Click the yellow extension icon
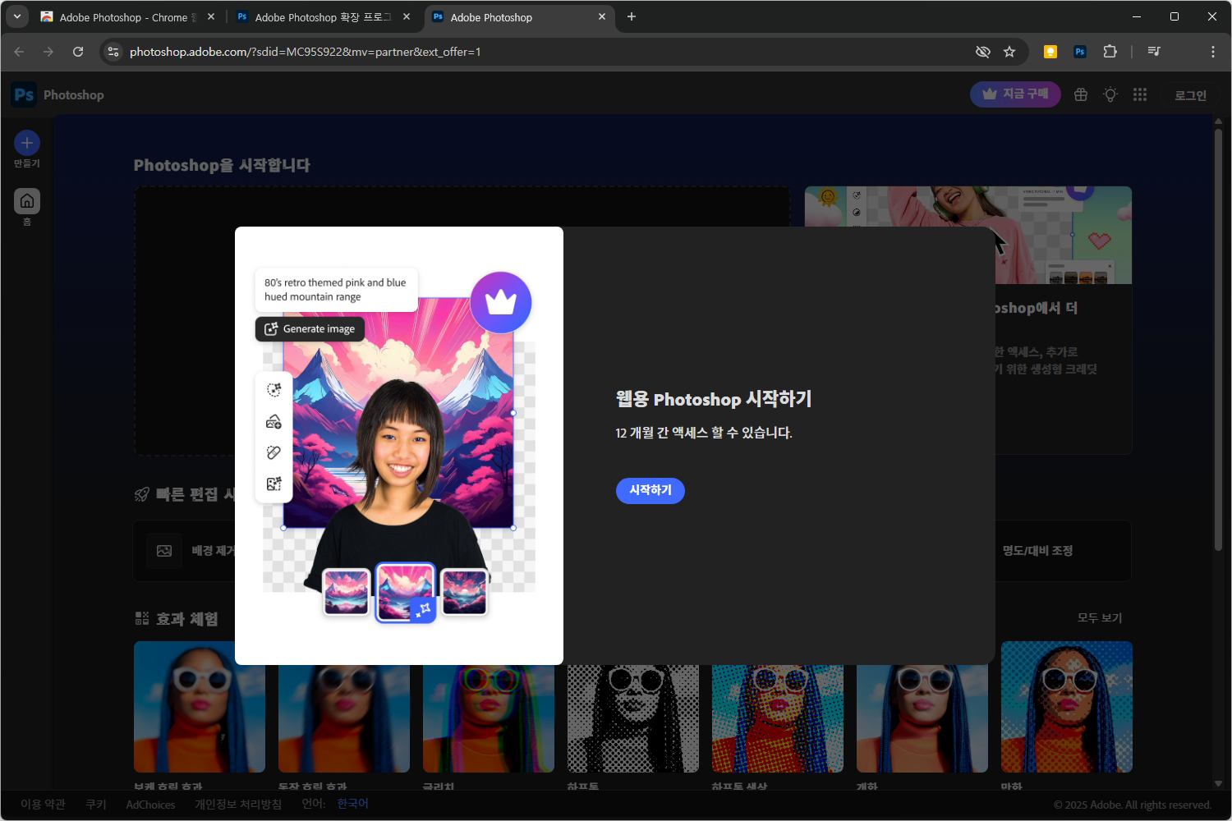 point(1050,52)
